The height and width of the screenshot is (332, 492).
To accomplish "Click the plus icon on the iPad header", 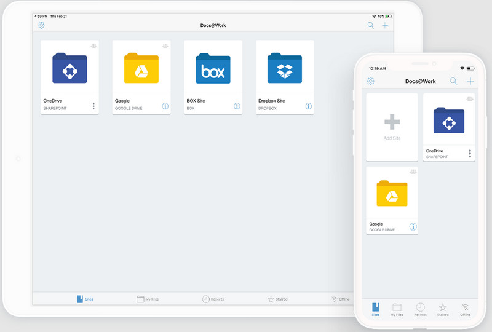I will click(385, 25).
